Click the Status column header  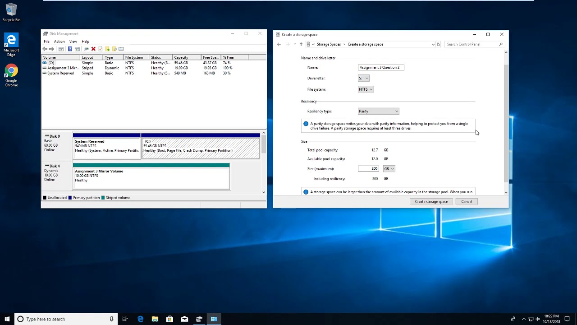[x=160, y=57]
